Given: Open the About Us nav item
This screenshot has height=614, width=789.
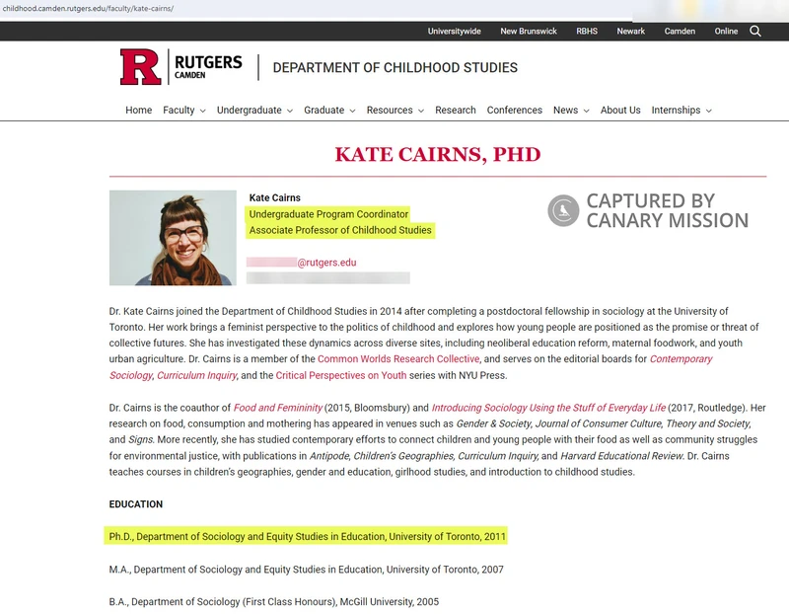Looking at the screenshot, I should (x=620, y=110).
